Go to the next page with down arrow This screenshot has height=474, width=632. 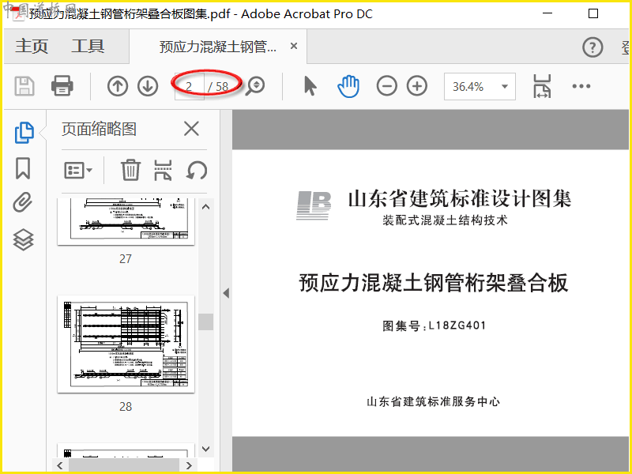pyautogui.click(x=148, y=86)
